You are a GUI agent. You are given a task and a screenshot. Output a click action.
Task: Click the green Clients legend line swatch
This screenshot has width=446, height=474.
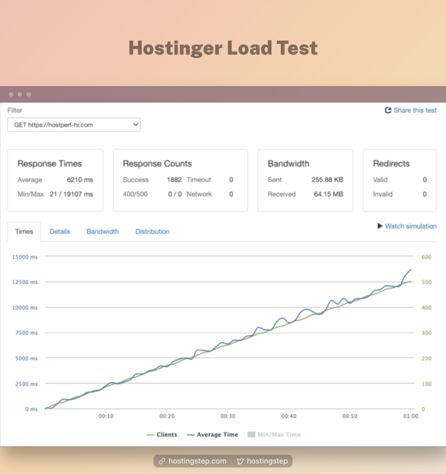pos(150,435)
